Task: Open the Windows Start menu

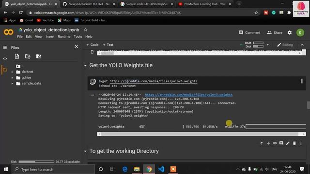Action: pos(6,169)
